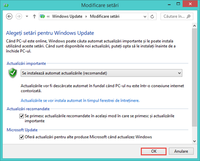Select Windows Update breadcrumb in address bar
The height and width of the screenshot is (161, 200).
pyautogui.click(x=67, y=16)
